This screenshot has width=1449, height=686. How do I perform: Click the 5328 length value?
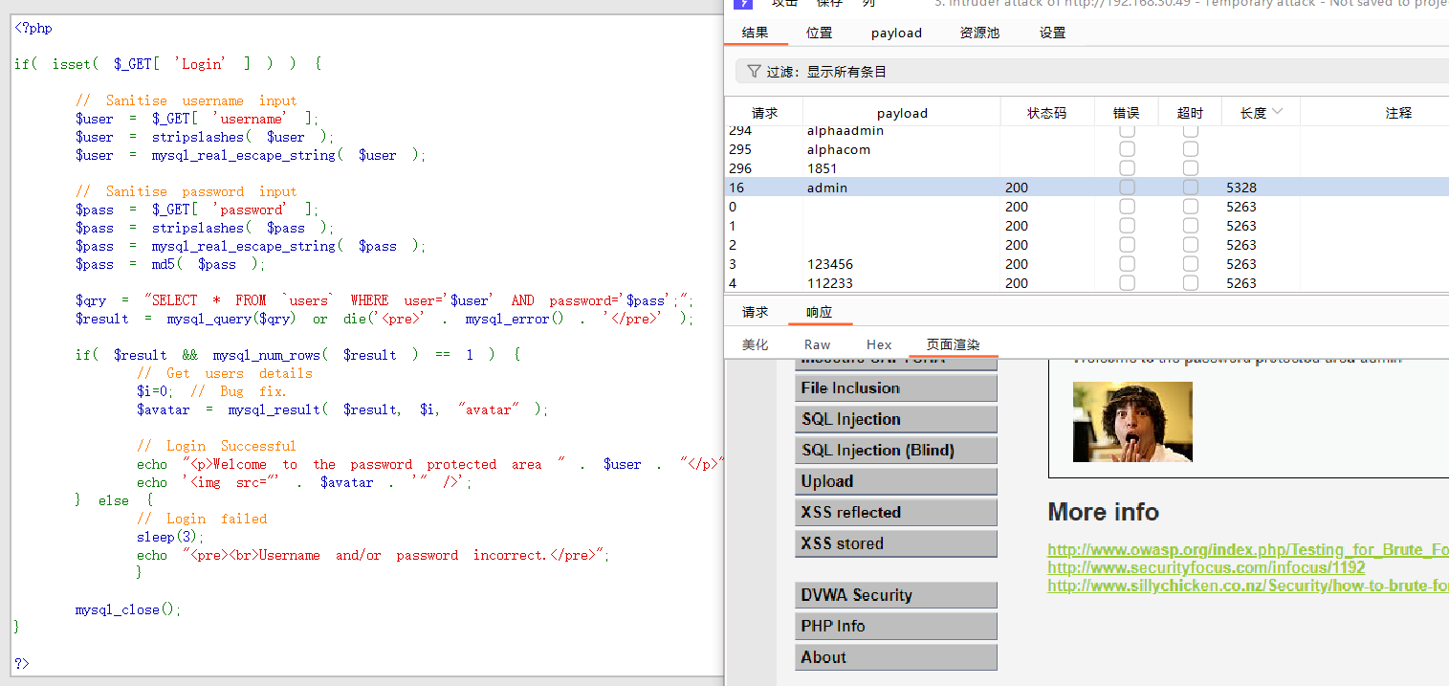pos(1241,188)
